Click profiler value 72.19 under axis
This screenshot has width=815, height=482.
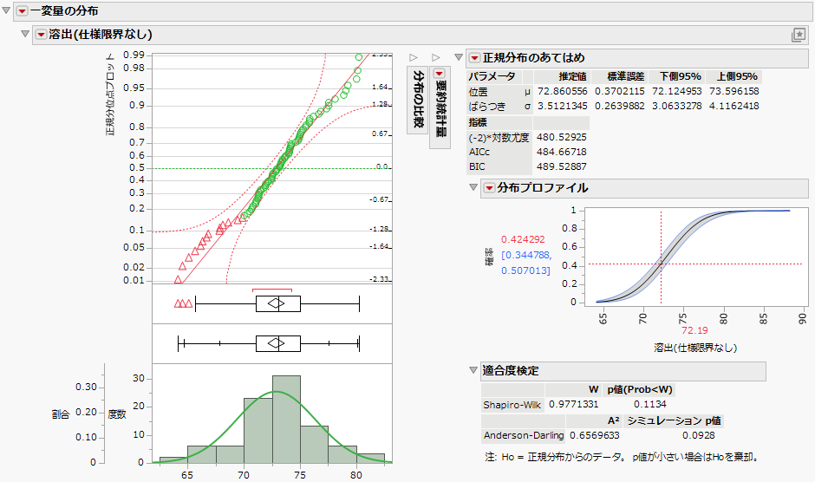(x=694, y=330)
